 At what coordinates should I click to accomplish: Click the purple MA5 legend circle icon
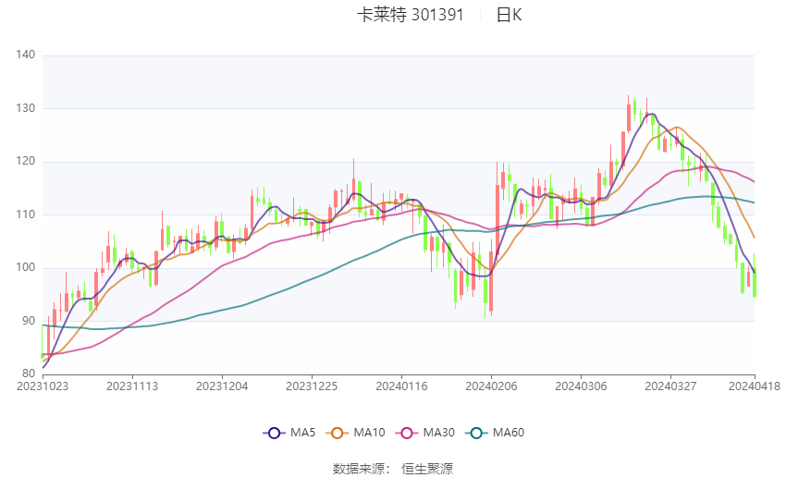[273, 433]
